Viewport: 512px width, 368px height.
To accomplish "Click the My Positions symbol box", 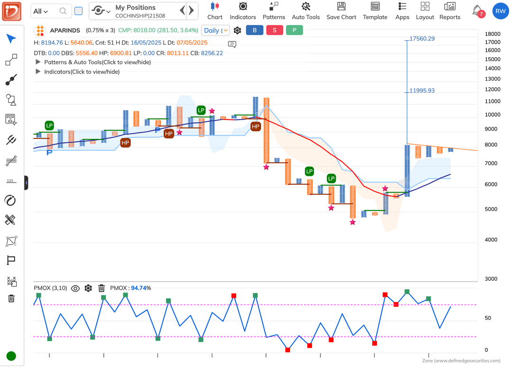I will [144, 11].
